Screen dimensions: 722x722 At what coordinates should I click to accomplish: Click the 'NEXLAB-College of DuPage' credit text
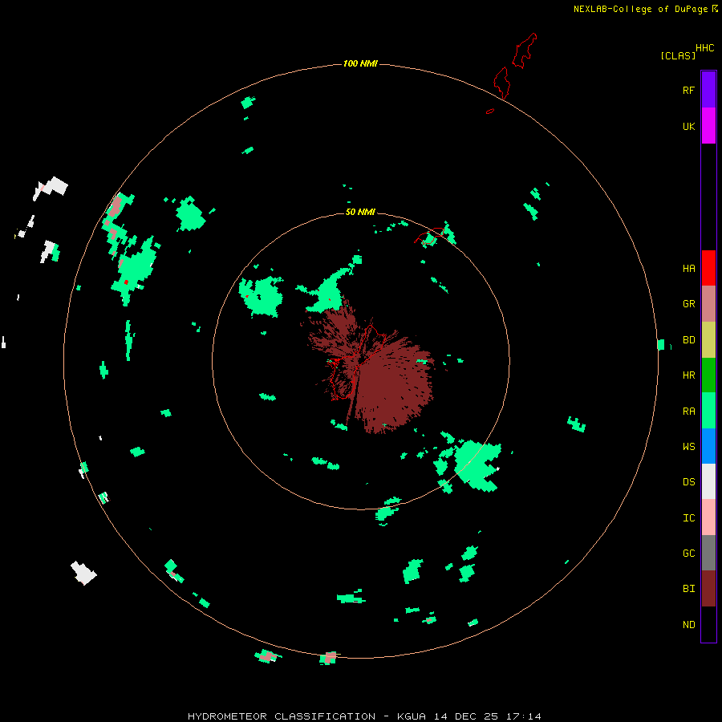pyautogui.click(x=640, y=9)
